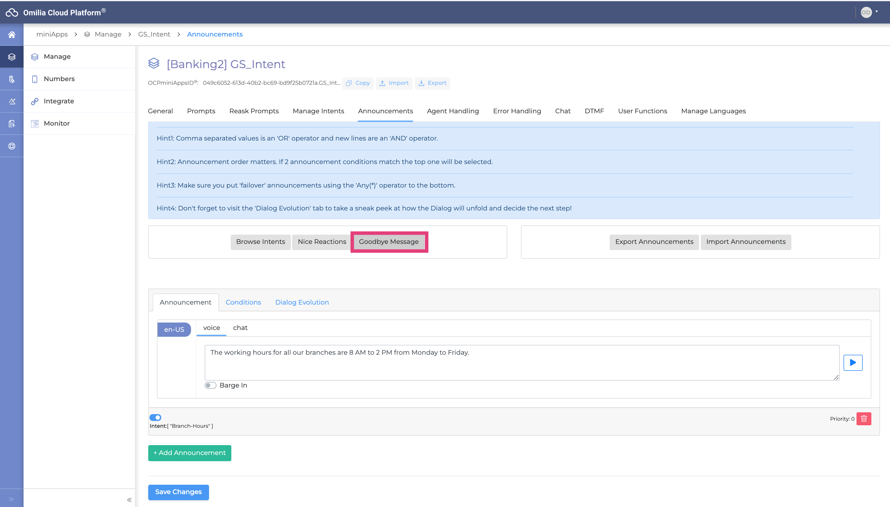This screenshot has height=507, width=890.
Task: Play the announcement audio preview
Action: (853, 362)
